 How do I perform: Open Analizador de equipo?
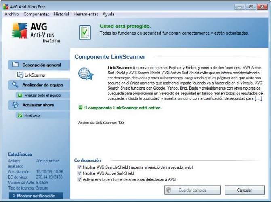click(x=39, y=85)
